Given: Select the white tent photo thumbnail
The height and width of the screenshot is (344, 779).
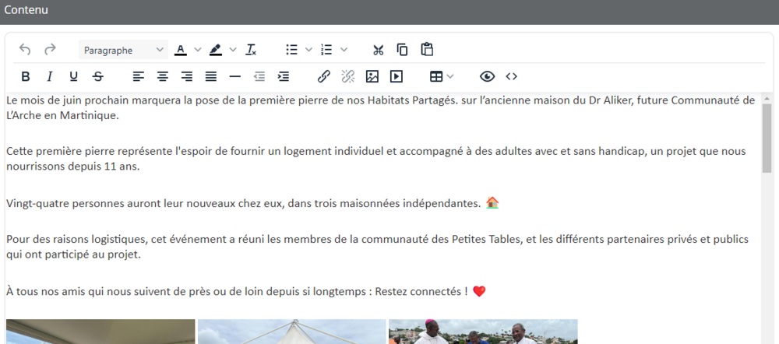Looking at the screenshot, I should [292, 332].
